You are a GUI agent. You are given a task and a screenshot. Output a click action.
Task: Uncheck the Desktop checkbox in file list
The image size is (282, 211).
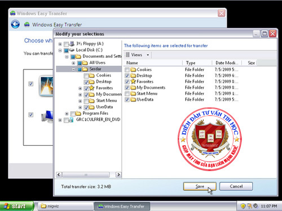click(x=127, y=76)
